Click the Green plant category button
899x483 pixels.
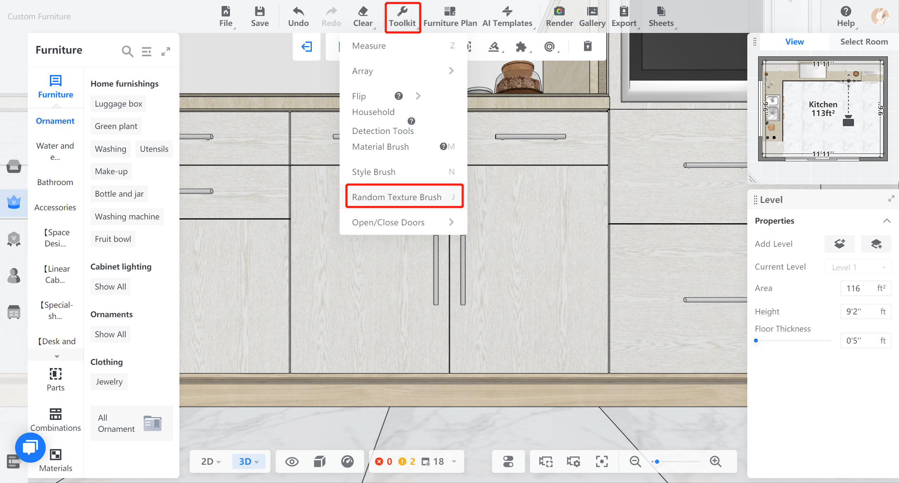pos(116,126)
